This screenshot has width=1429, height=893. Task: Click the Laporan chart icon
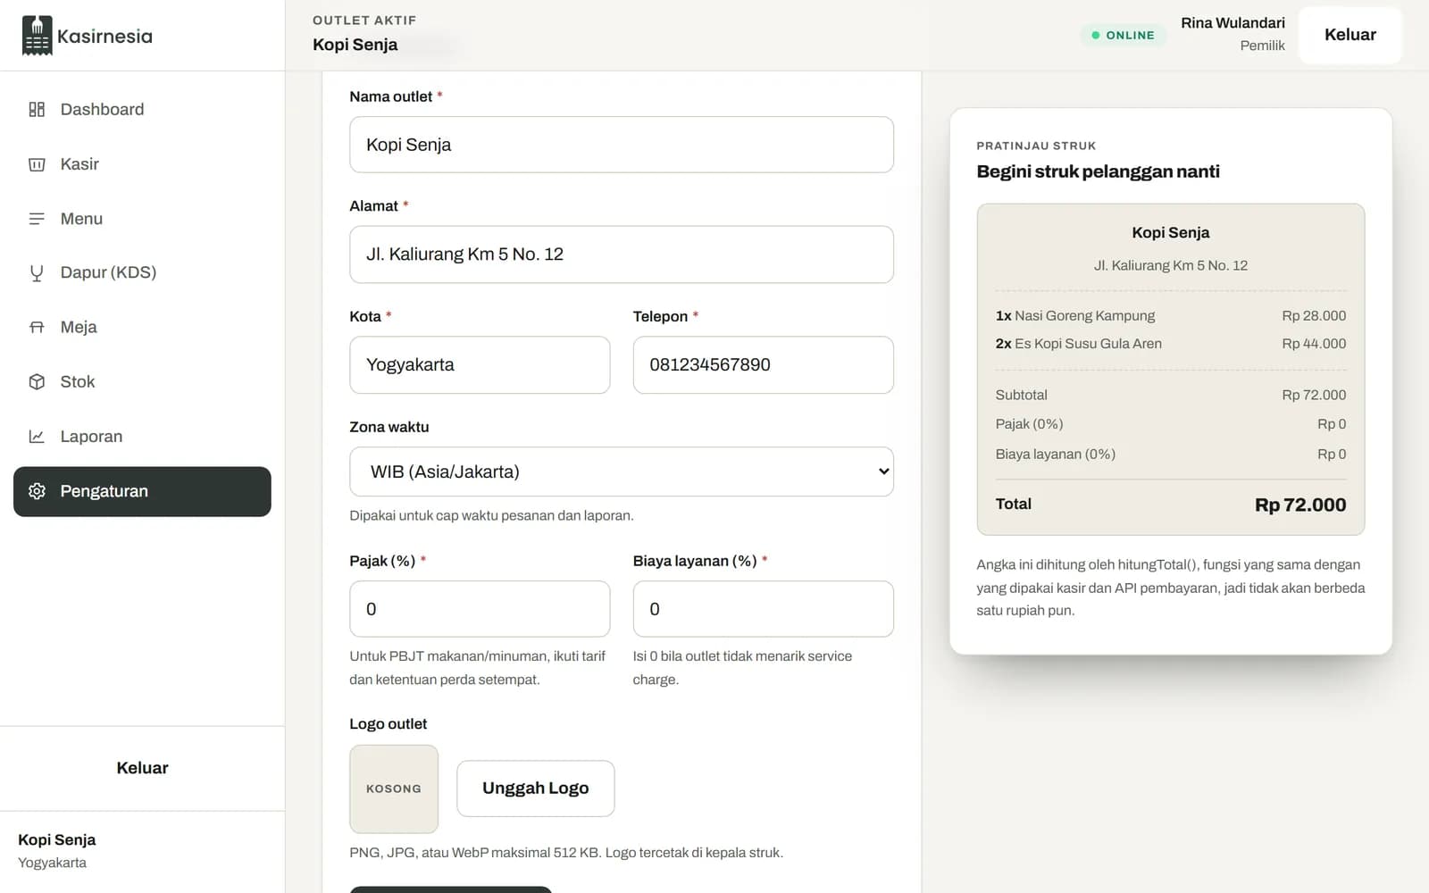click(37, 437)
